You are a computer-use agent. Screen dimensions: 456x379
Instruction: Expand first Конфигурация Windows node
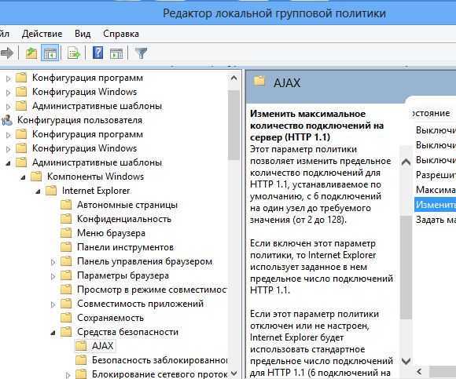[x=9, y=93]
